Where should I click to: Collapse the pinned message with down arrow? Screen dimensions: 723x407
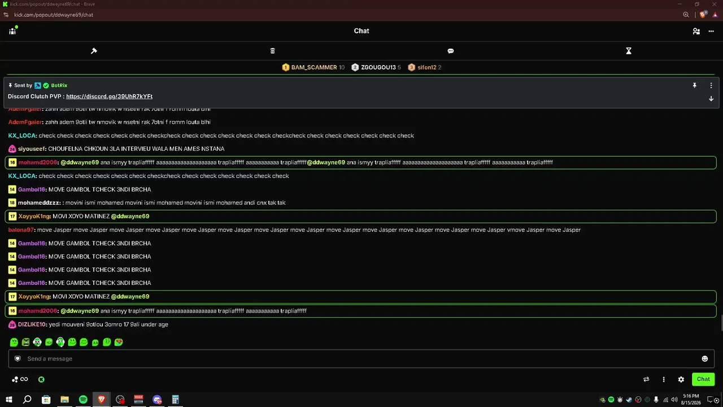tap(711, 98)
